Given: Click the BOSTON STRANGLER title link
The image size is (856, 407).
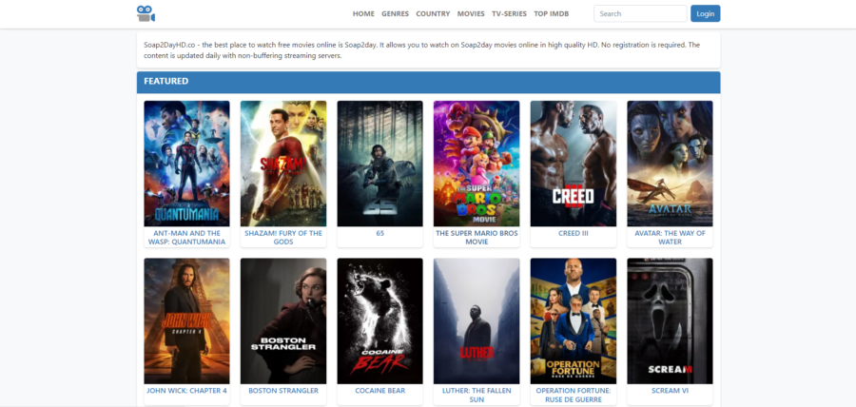Looking at the screenshot, I should tap(283, 391).
